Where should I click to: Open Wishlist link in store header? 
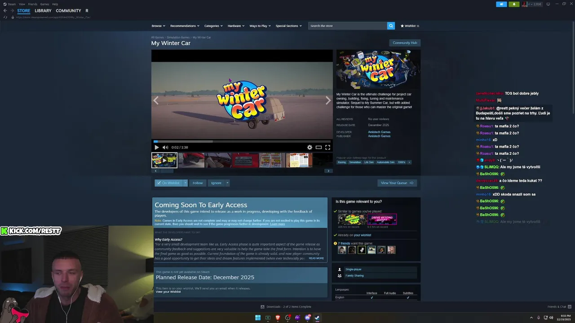pyautogui.click(x=410, y=26)
